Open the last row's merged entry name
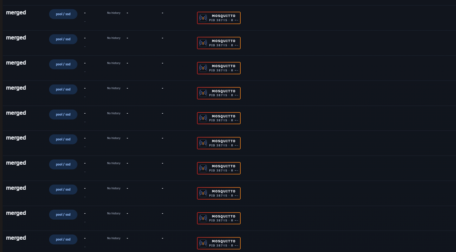This screenshot has width=456, height=252. coord(16,238)
